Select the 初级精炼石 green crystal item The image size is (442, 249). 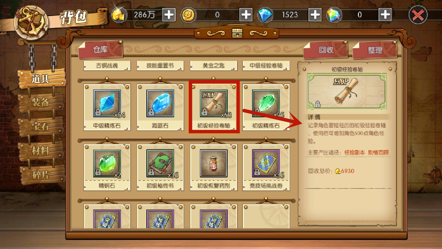pyautogui.click(x=266, y=107)
